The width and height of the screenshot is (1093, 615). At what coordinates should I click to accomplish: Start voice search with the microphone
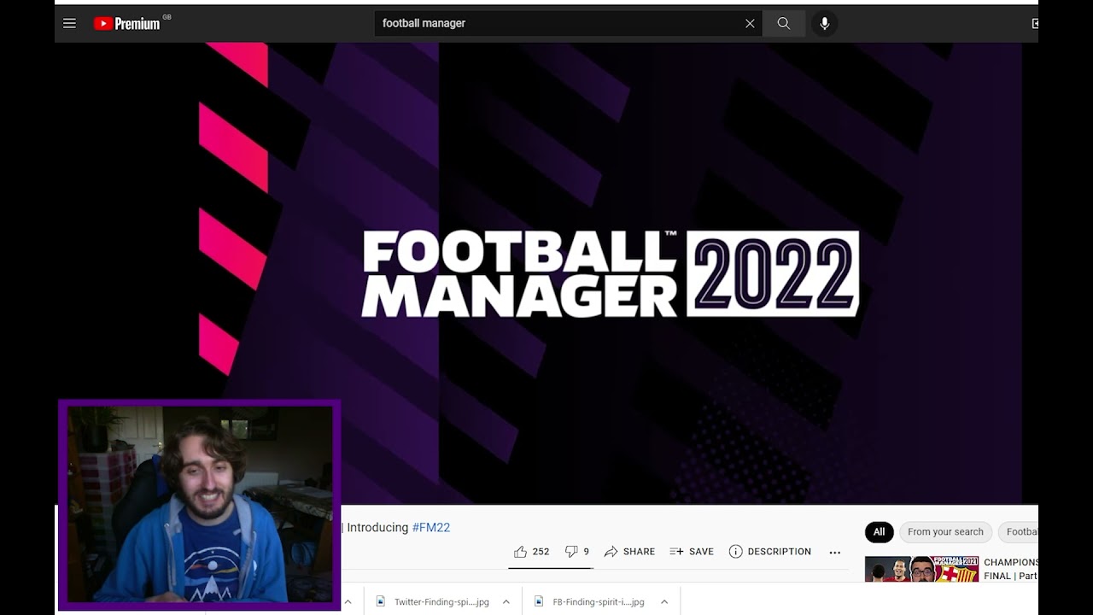pyautogui.click(x=824, y=23)
